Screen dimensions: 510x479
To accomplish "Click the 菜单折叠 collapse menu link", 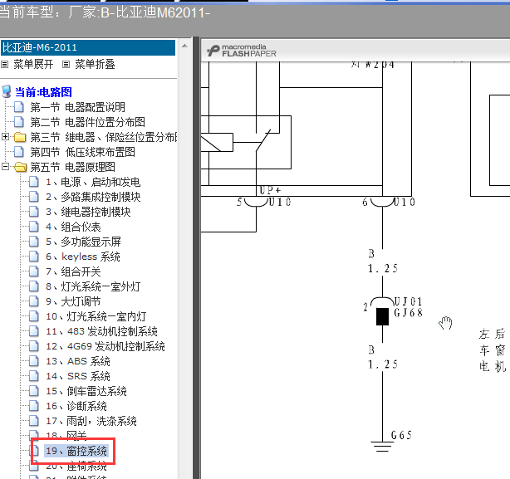I will click(x=95, y=65).
